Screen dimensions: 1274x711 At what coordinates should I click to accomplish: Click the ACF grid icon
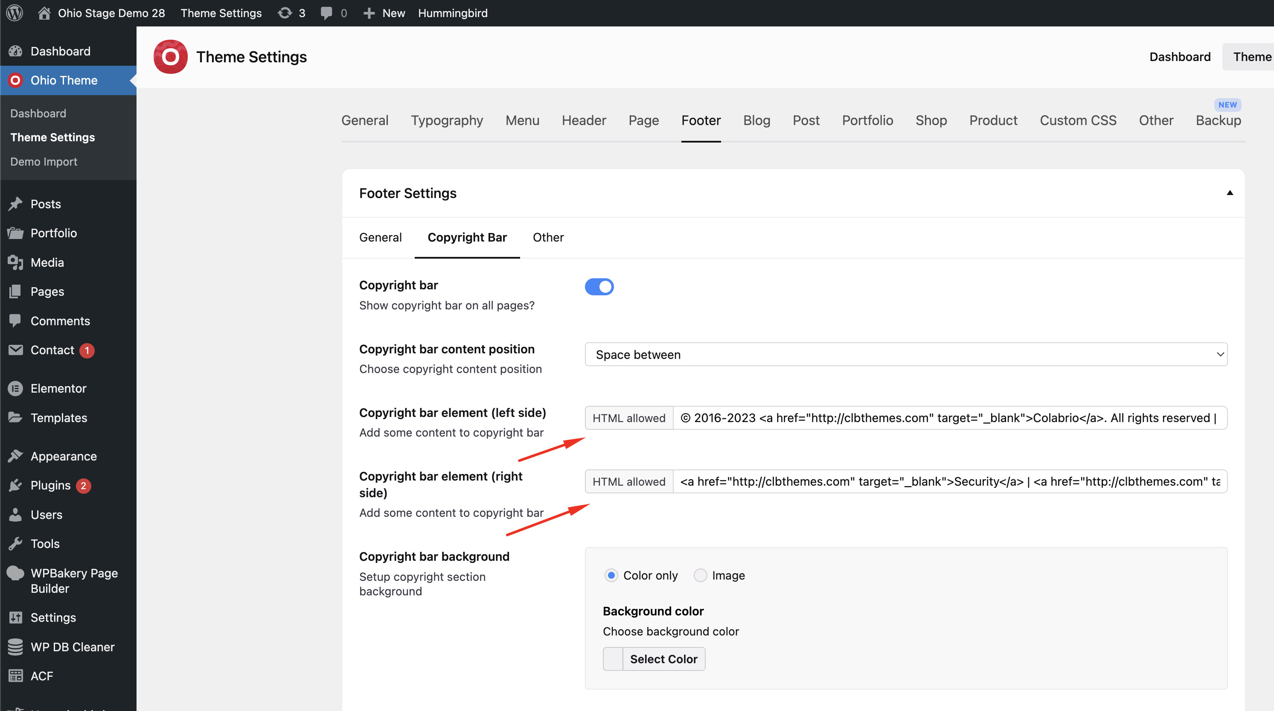tap(15, 676)
